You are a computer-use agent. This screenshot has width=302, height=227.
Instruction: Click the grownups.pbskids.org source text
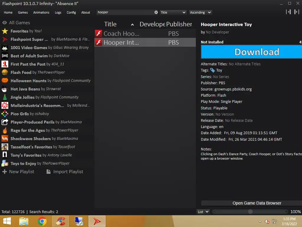[233, 89]
